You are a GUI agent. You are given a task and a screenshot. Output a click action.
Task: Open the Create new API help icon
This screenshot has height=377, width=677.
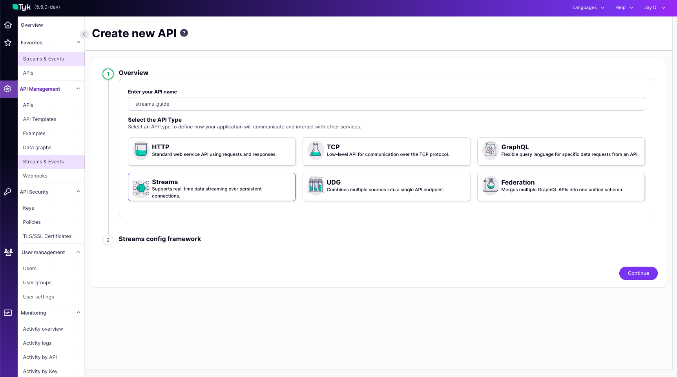(184, 33)
